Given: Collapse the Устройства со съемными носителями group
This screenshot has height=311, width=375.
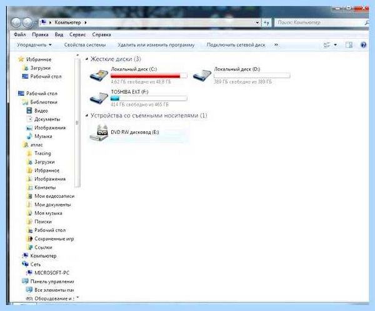Looking at the screenshot, I should point(87,115).
